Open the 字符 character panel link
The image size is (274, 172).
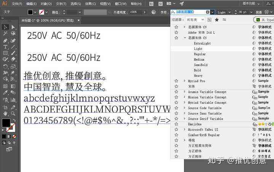click(164, 12)
